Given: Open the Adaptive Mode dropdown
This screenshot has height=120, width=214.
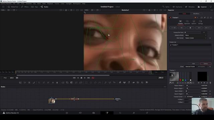Looking at the screenshot, I should (196, 35).
